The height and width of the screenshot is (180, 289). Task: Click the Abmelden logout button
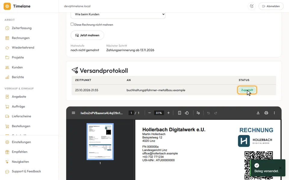pos(271,6)
